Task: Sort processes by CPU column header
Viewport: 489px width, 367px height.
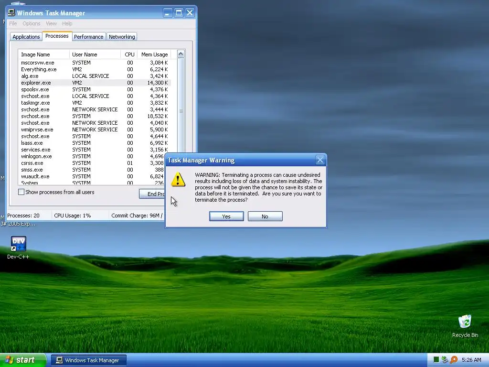Action: click(129, 54)
